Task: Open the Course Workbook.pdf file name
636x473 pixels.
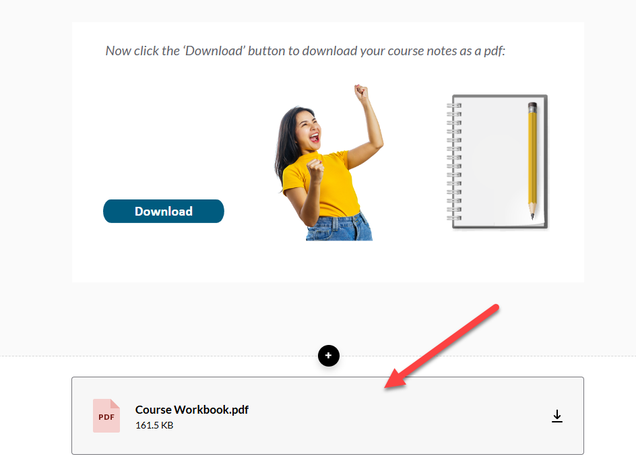Action: click(192, 410)
